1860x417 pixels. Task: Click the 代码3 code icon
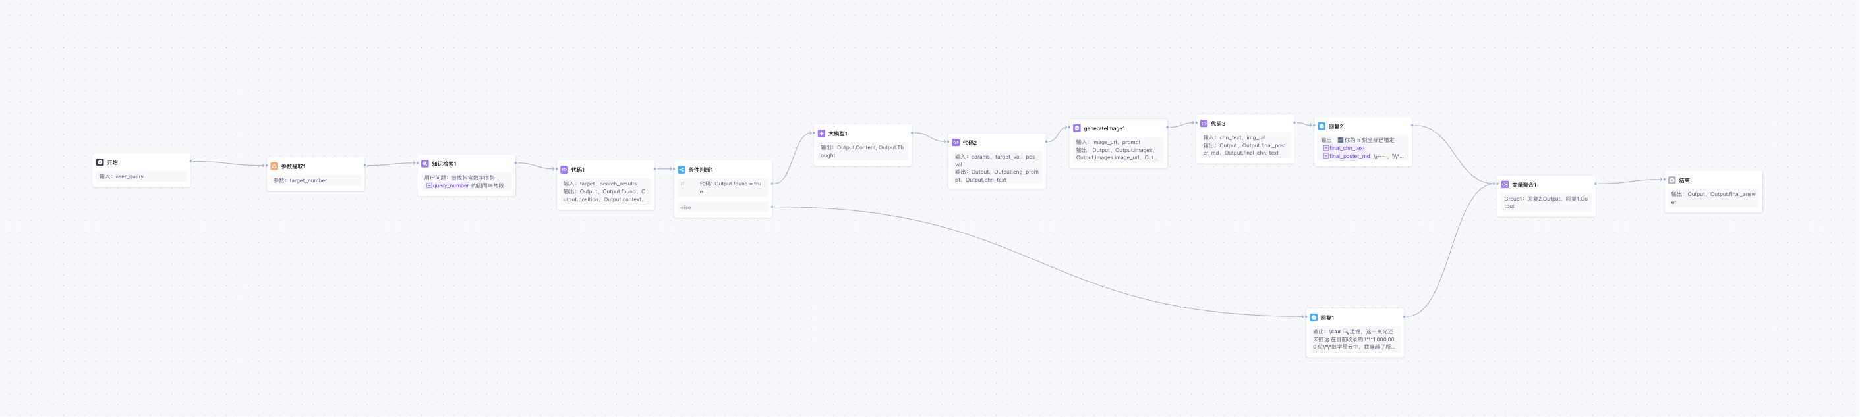1204,124
